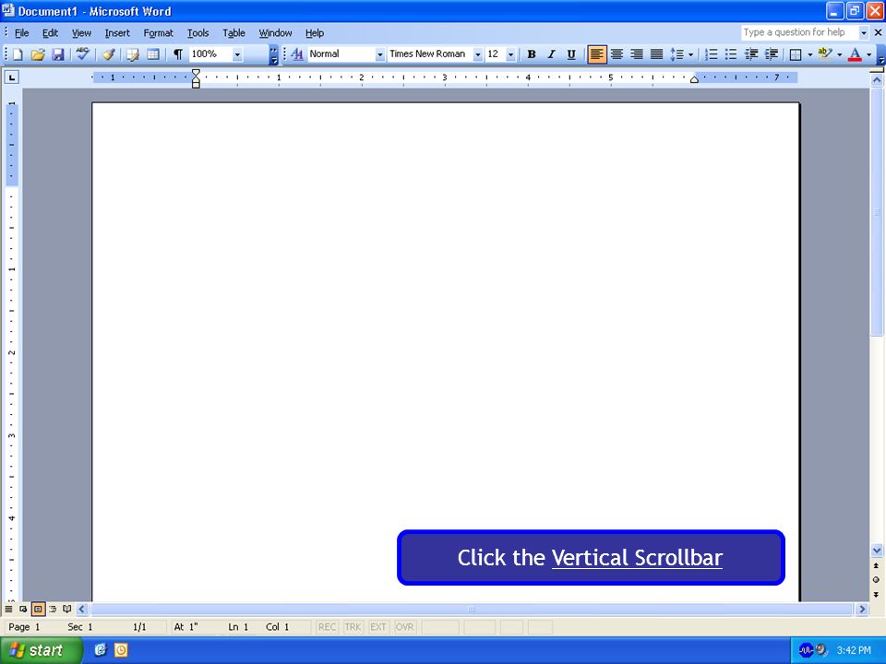Expand the highlight color arrow
This screenshot has width=886, height=664.
839,54
